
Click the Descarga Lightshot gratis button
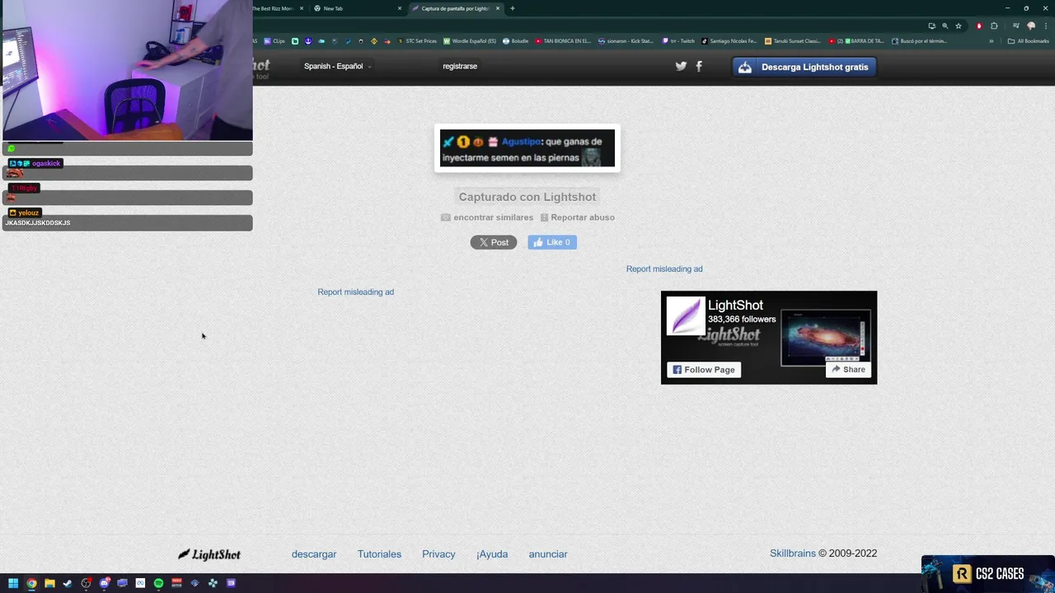tap(804, 67)
